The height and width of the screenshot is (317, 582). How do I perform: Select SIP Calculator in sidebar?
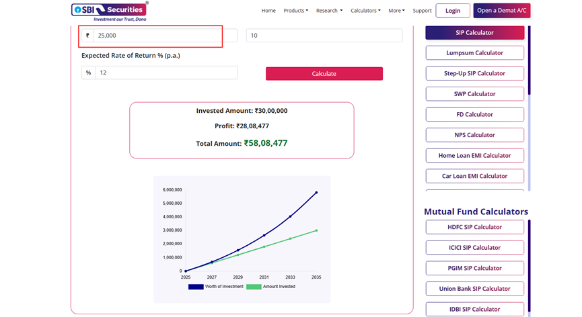[x=475, y=33]
